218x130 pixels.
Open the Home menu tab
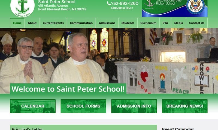pyautogui.click(x=17, y=23)
